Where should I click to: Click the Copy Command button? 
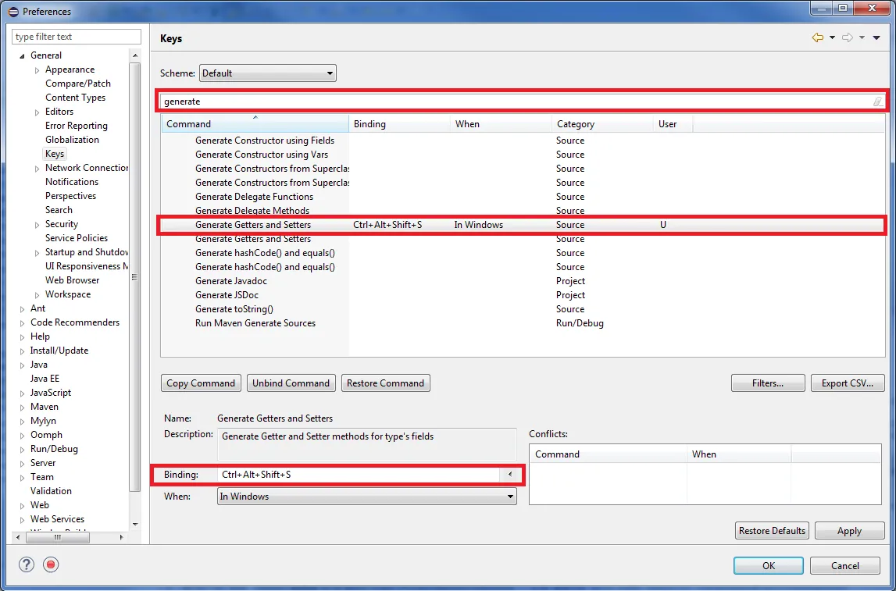point(201,383)
